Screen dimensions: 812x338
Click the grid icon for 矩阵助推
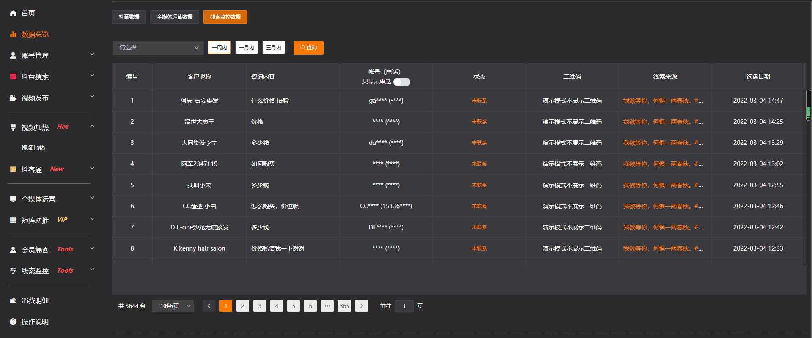pyautogui.click(x=13, y=220)
